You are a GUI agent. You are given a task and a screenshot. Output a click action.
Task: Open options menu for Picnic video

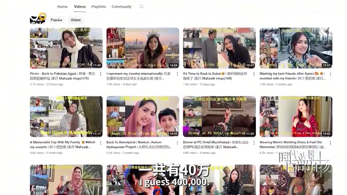(101, 74)
